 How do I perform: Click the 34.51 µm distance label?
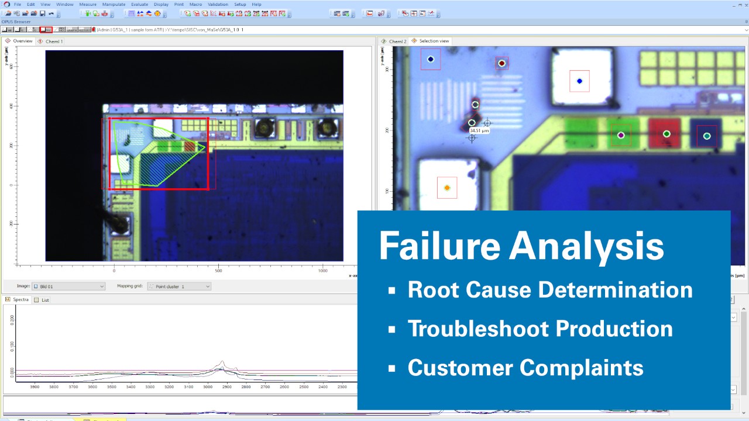tap(480, 131)
